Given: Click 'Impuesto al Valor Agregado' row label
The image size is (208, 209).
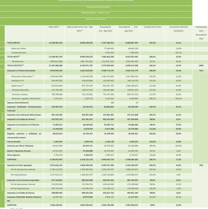Looking at the screenshot, I should point(19,165).
